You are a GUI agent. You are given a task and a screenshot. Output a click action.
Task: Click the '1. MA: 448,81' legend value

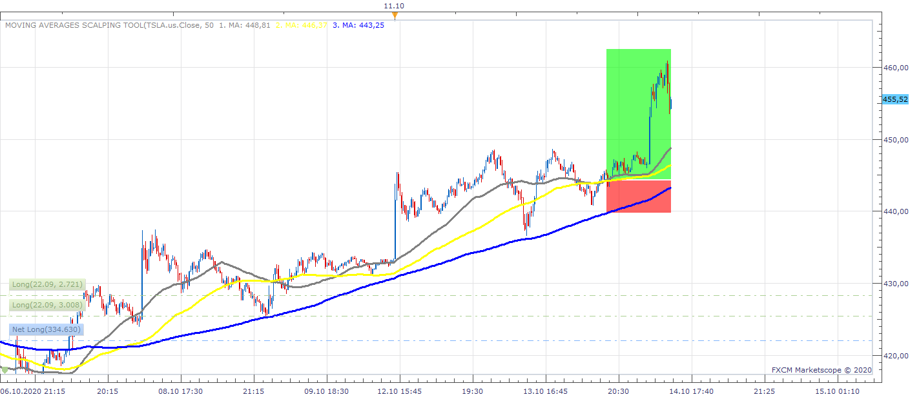245,25
